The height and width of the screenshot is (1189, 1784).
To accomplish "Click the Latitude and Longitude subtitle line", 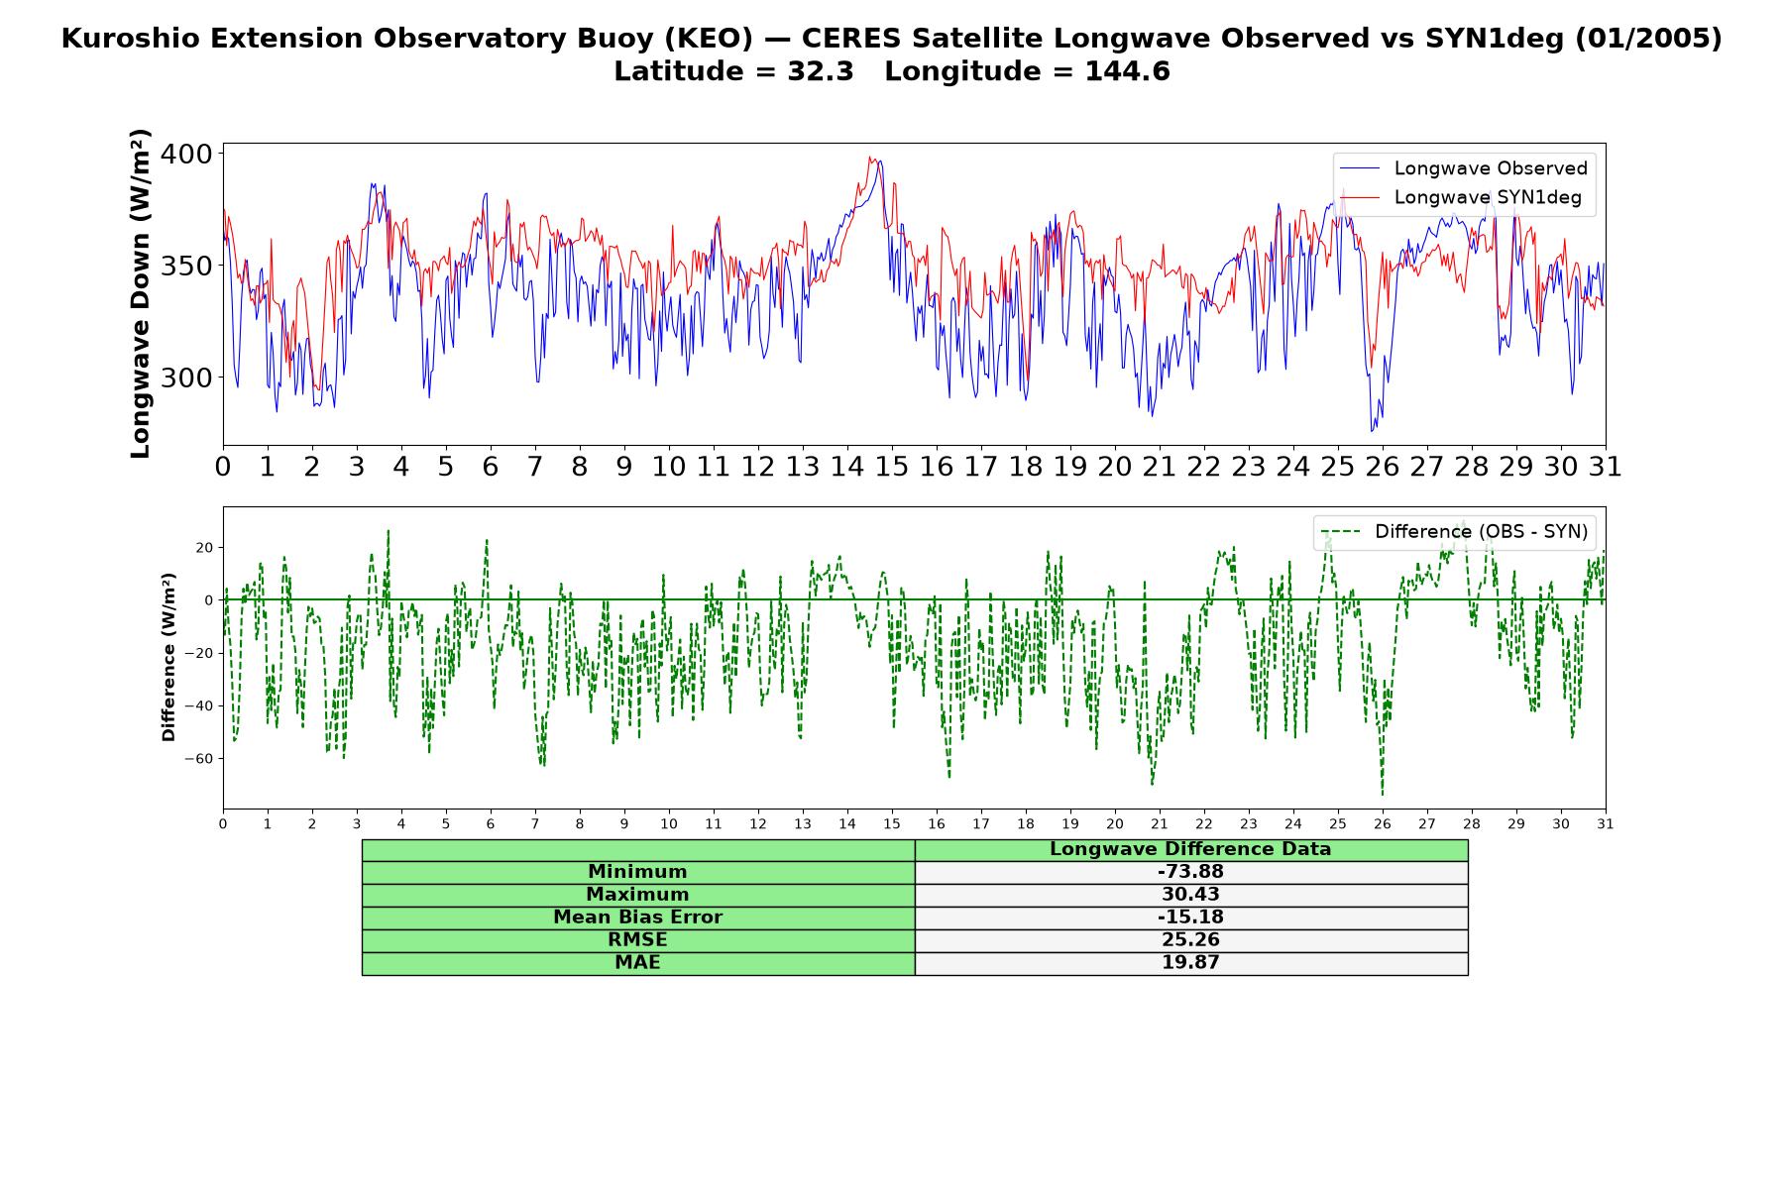I will pos(892,71).
